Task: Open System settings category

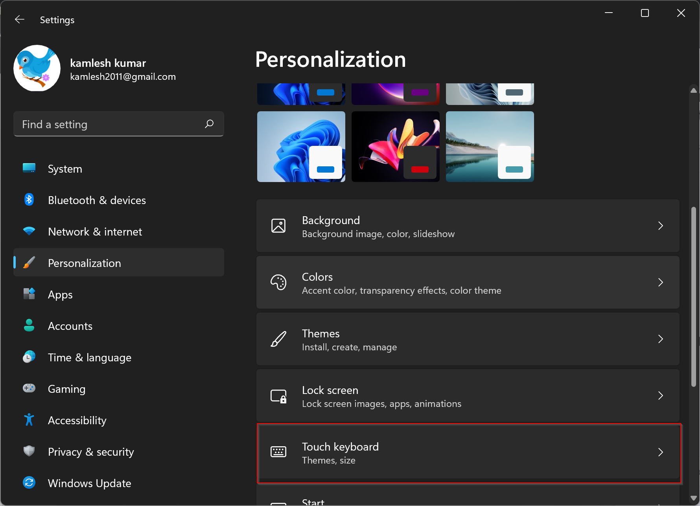Action: (x=119, y=169)
